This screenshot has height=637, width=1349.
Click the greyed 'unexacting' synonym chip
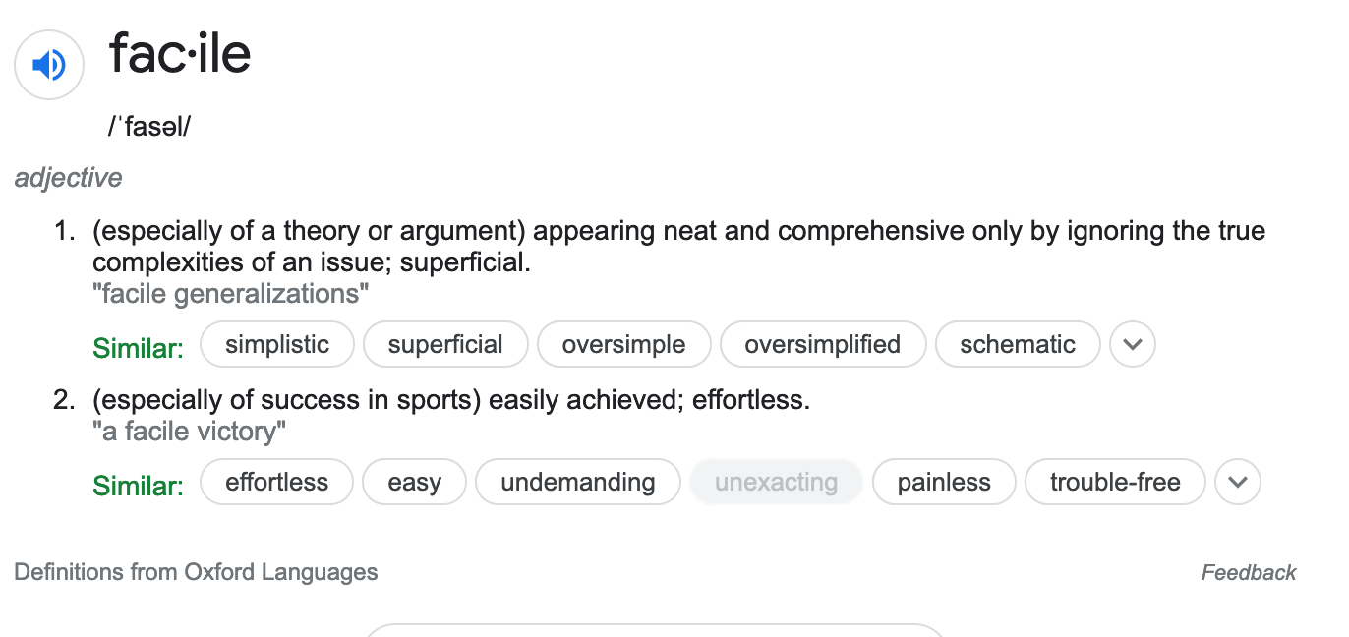[x=776, y=483]
